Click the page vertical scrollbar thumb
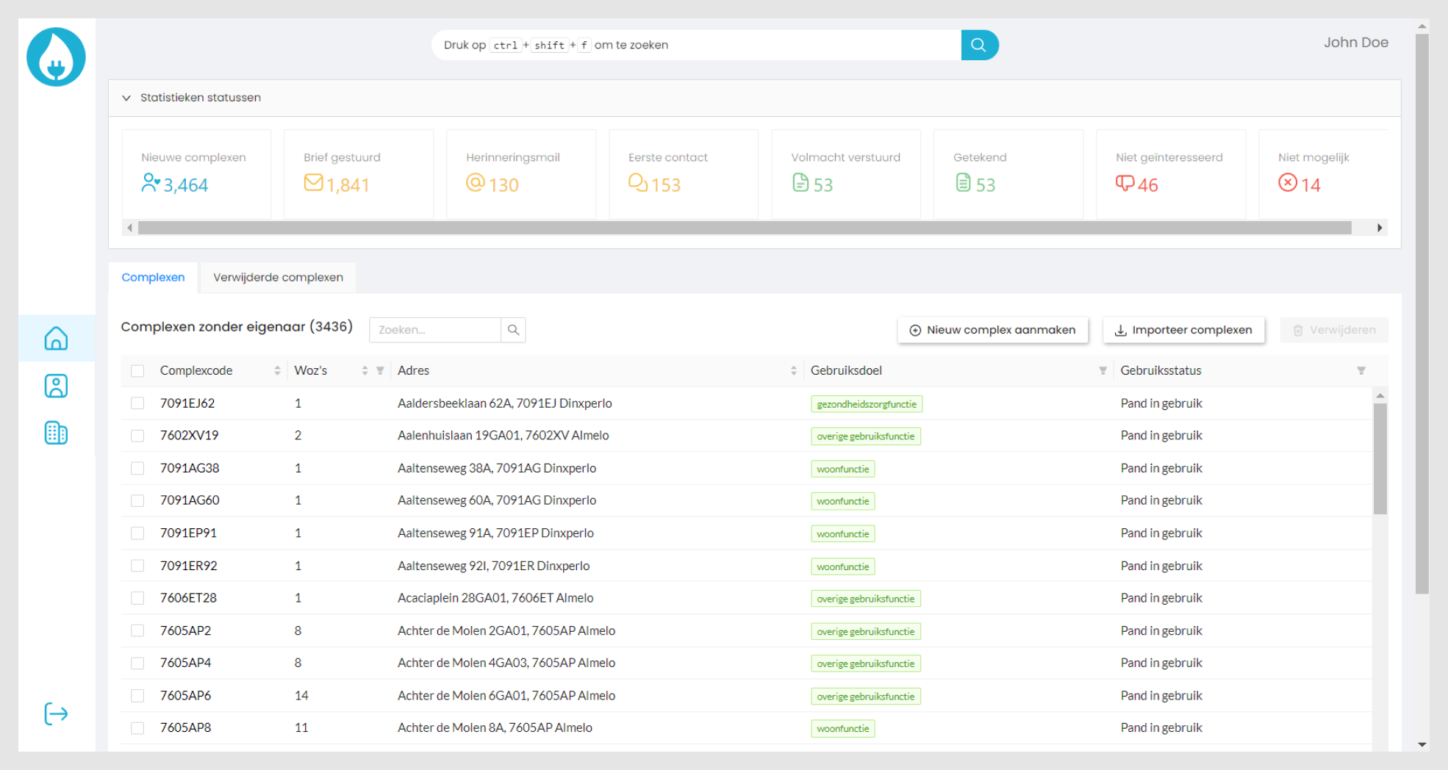1448x770 pixels. (1422, 314)
